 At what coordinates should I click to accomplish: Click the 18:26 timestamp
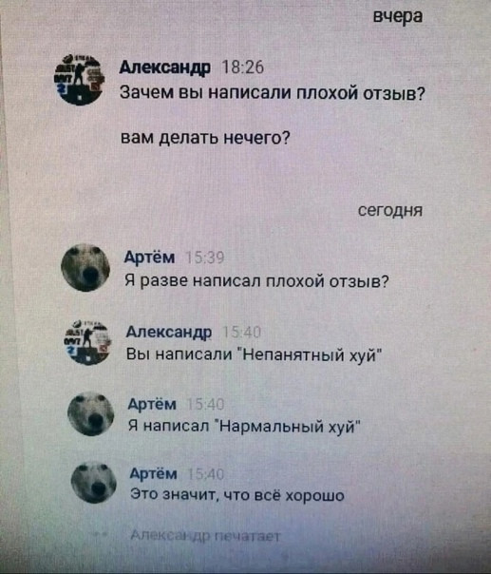(243, 67)
